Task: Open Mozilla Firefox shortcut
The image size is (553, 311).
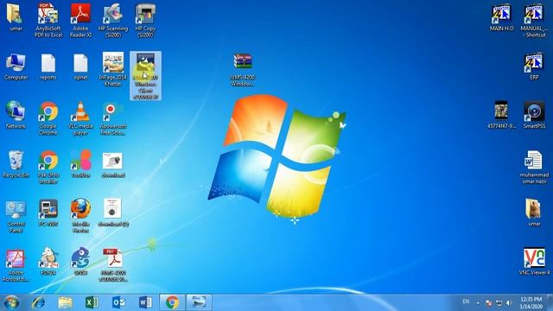Action: 80,215
